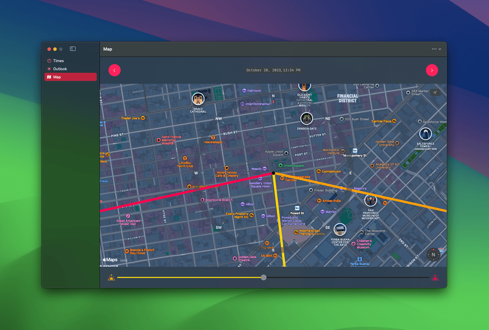
Task: Click the Golden Gate Theatre marker
Action: point(235,258)
